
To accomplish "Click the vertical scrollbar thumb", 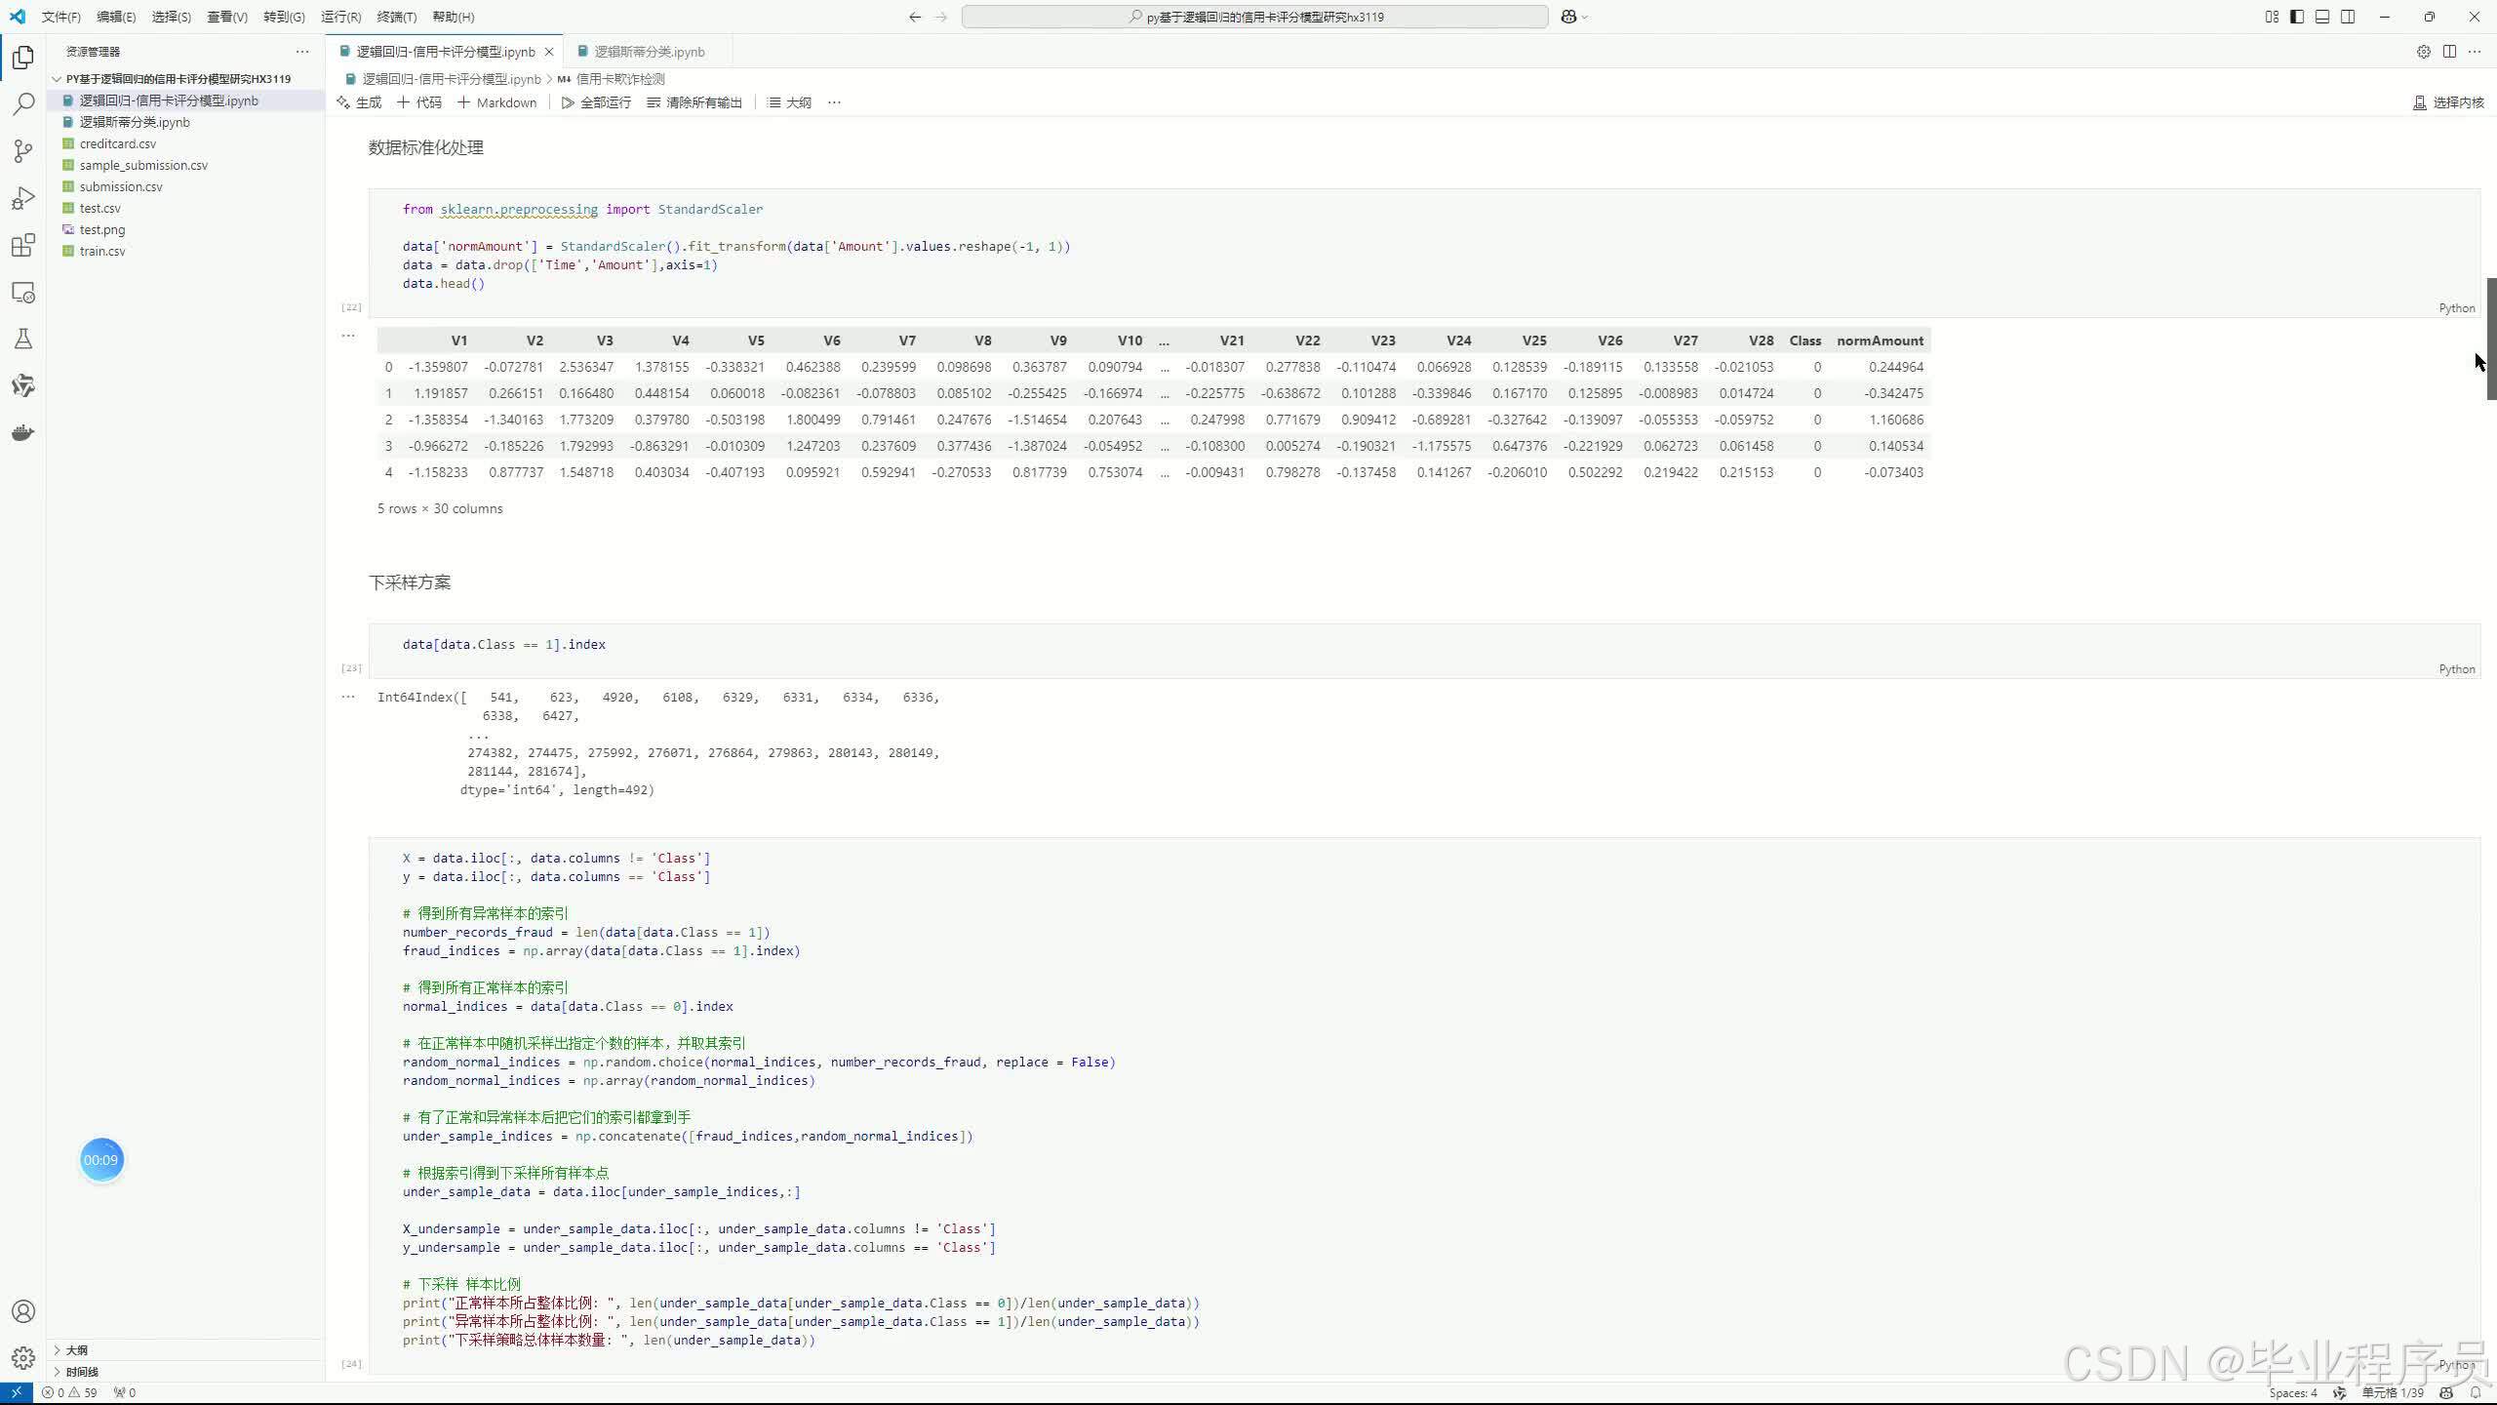I will click(x=2490, y=338).
